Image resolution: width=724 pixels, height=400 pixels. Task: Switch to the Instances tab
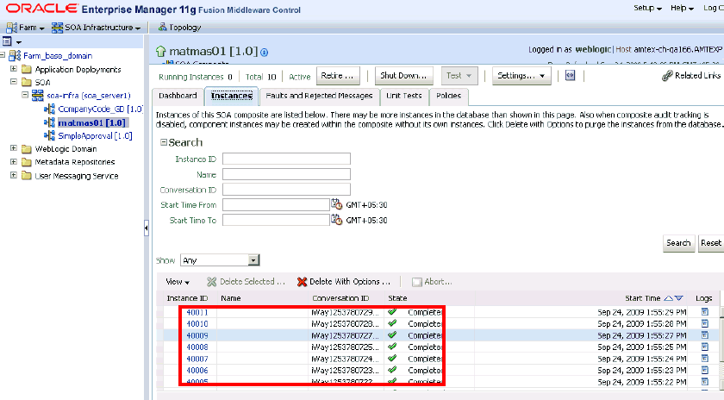click(231, 96)
